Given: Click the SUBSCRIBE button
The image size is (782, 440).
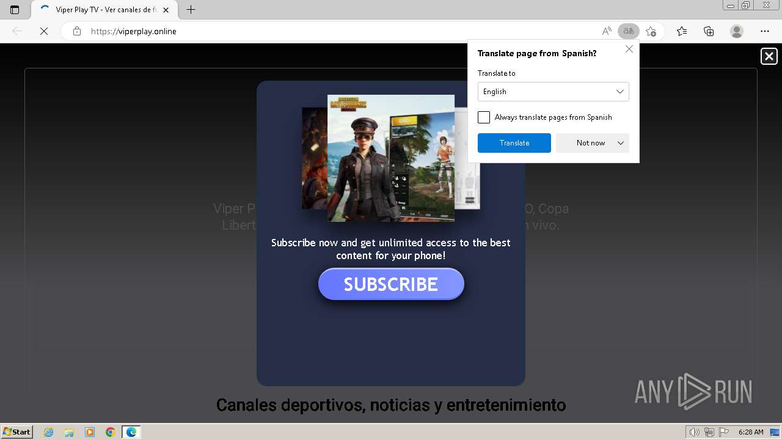Looking at the screenshot, I should 391,284.
